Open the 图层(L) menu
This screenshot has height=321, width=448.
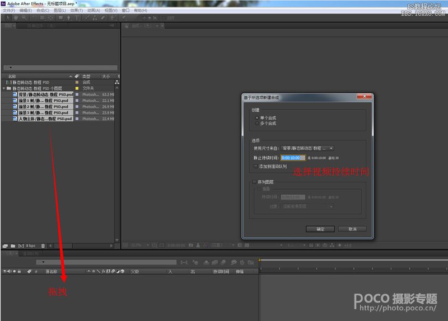60,11
